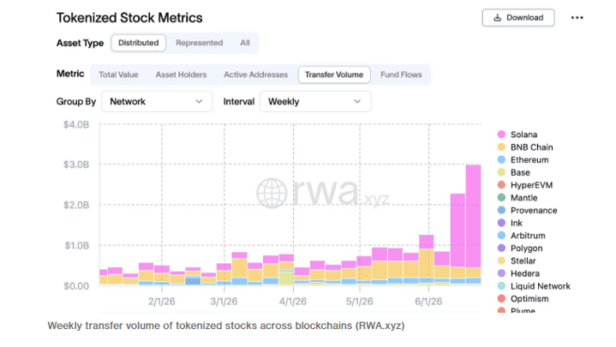Select the Represented asset type
This screenshot has height=347, width=616.
tap(199, 43)
